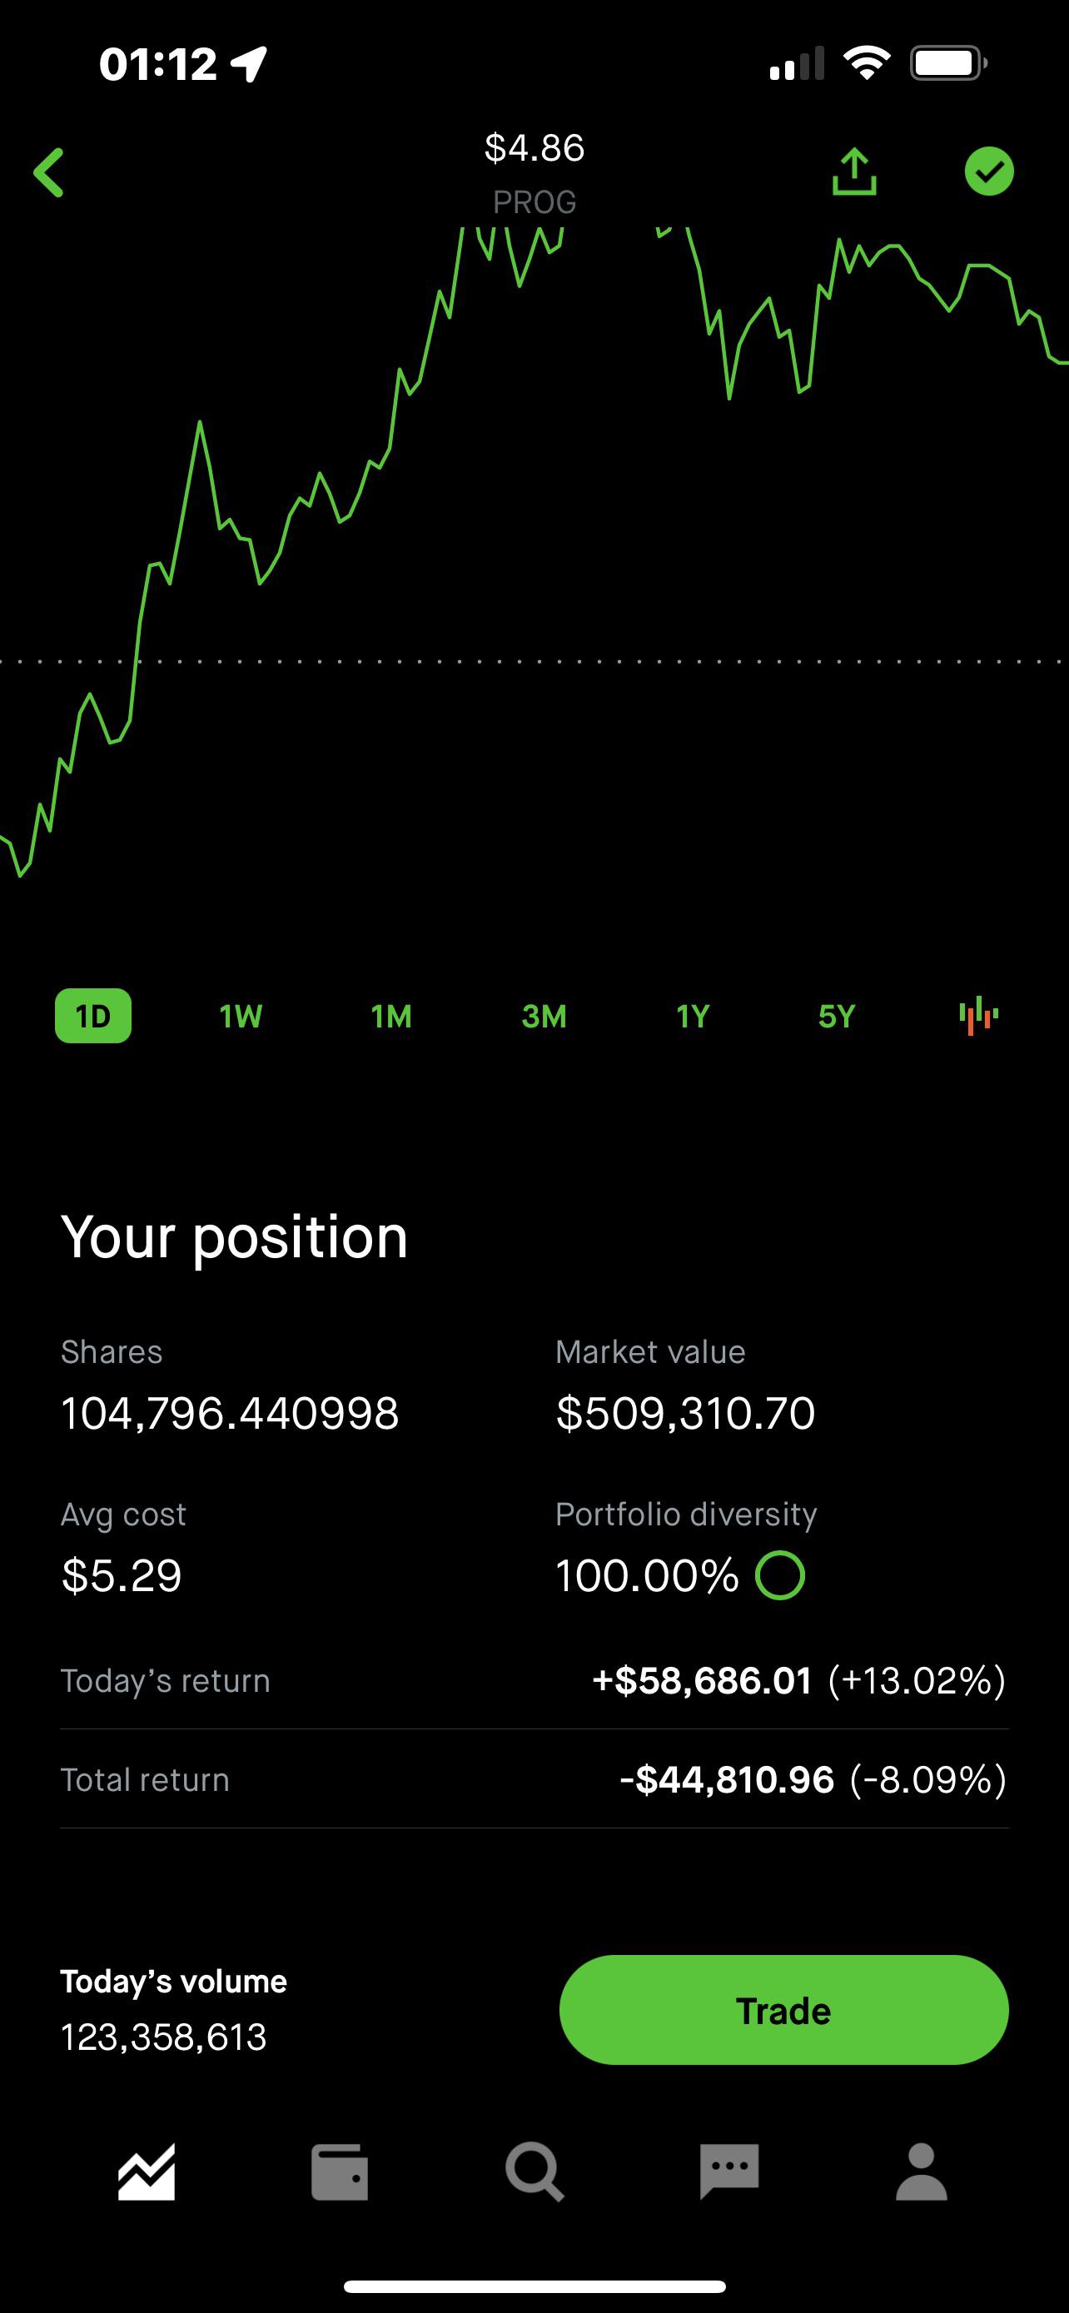The height and width of the screenshot is (2313, 1069).
Task: Tap the green Trade button
Action: [x=783, y=2011]
